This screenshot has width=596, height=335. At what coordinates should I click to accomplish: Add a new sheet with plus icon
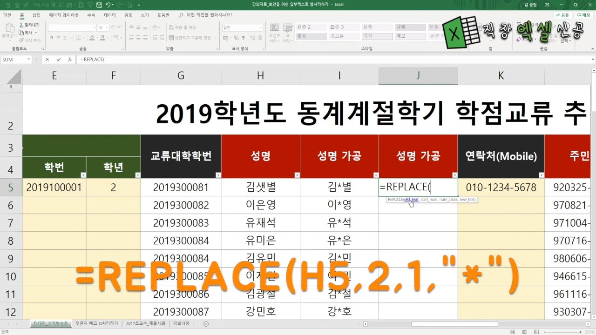[206, 324]
